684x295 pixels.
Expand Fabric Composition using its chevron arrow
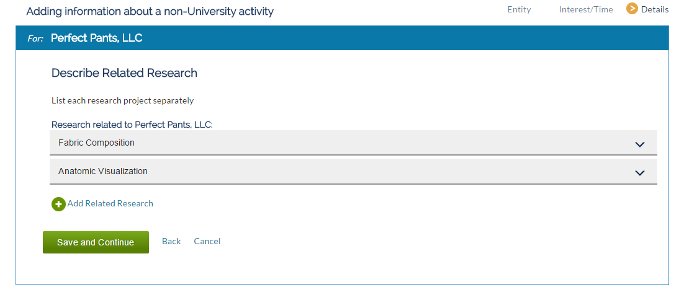click(639, 144)
